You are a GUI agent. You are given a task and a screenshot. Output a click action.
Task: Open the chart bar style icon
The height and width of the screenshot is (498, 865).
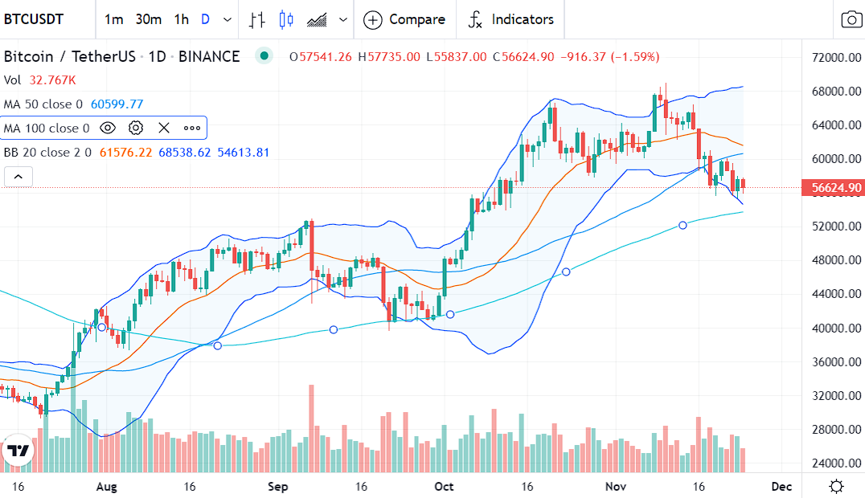pos(256,19)
